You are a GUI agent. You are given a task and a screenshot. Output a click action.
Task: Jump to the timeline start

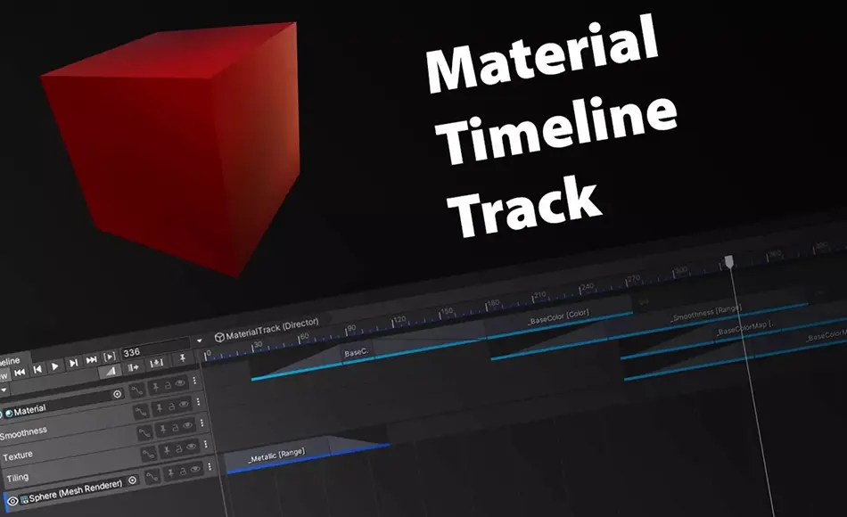click(20, 372)
